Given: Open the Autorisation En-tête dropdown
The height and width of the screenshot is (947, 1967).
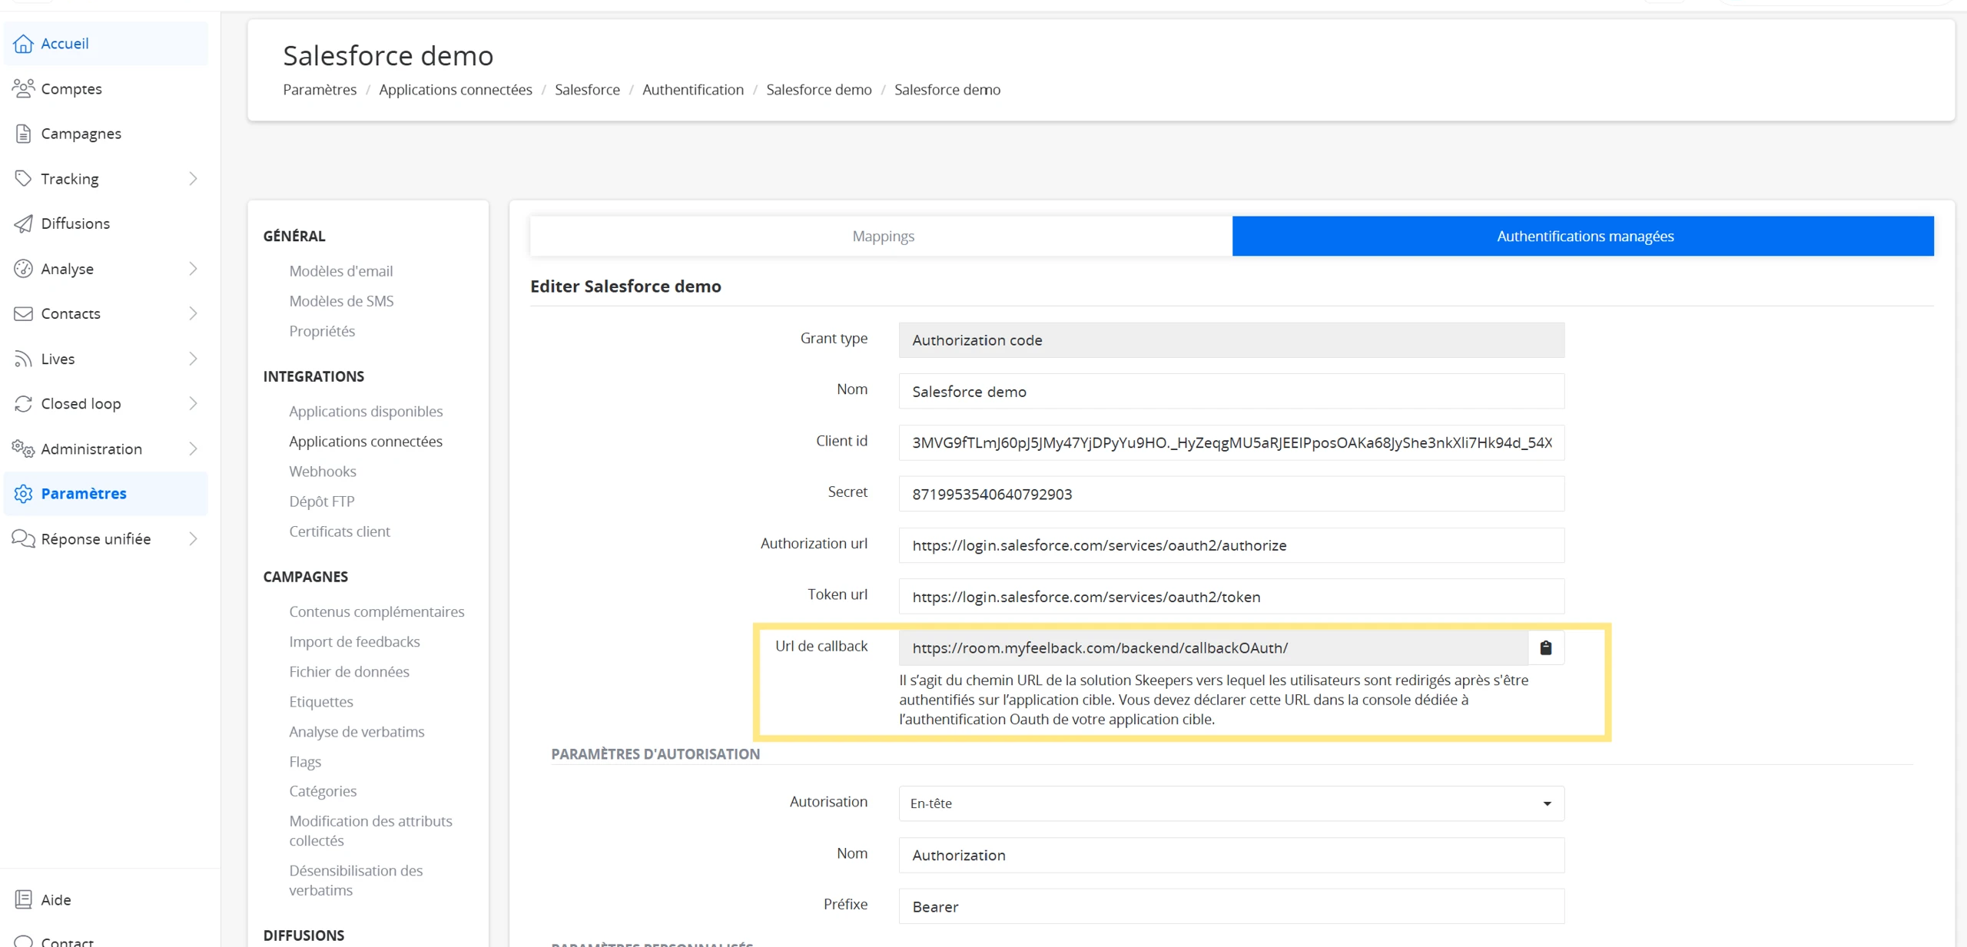Looking at the screenshot, I should [x=1232, y=803].
